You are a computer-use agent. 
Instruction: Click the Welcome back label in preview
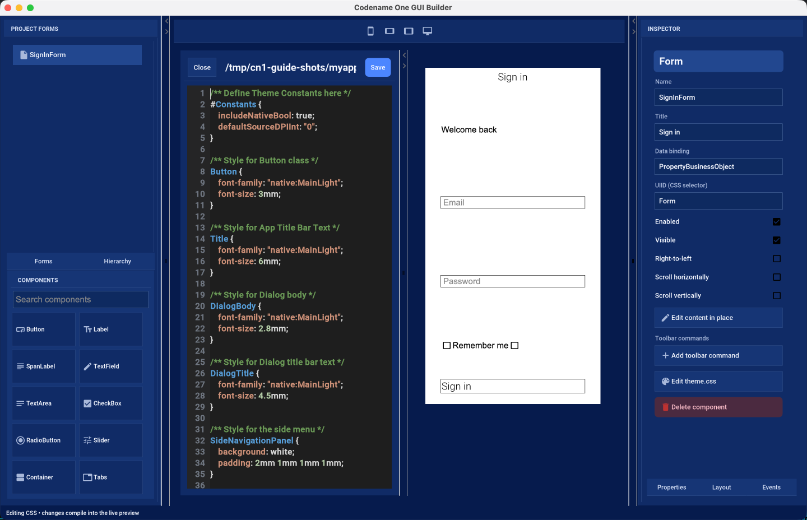point(469,129)
